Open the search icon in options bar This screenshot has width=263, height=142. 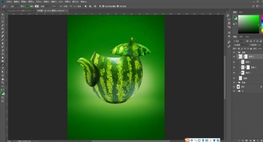tap(253, 6)
